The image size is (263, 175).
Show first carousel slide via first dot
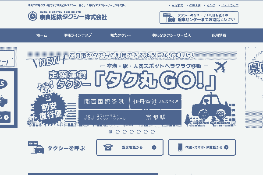pos(110,132)
